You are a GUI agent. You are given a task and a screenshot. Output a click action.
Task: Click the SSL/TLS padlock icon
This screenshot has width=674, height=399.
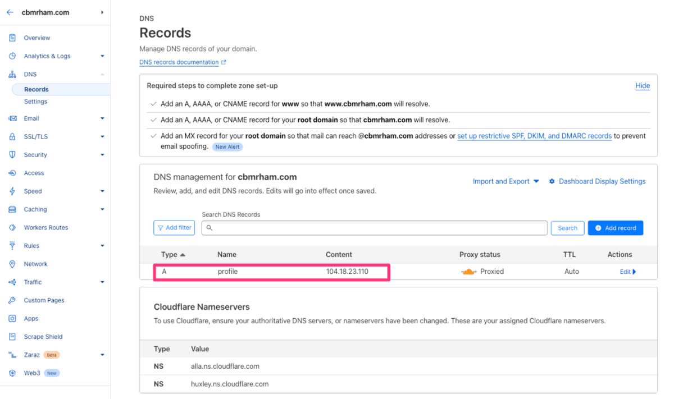coord(12,136)
